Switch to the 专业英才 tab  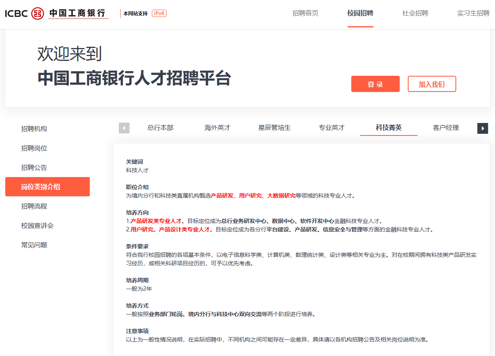click(x=332, y=127)
